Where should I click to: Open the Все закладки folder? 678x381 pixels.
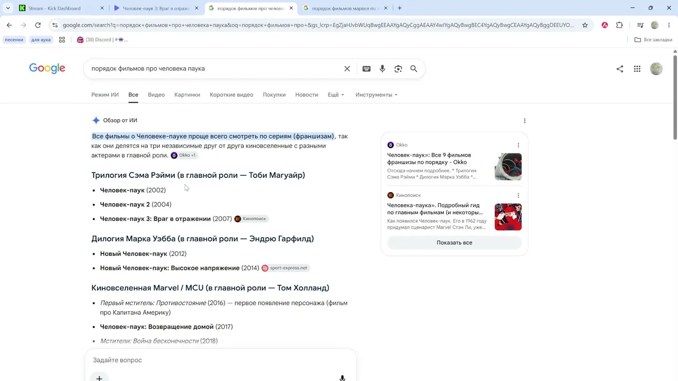pyautogui.click(x=654, y=40)
